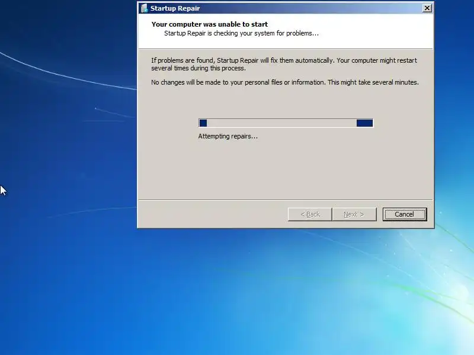Click the Startup Repair title bar icon
The image size is (474, 355).
[144, 8]
